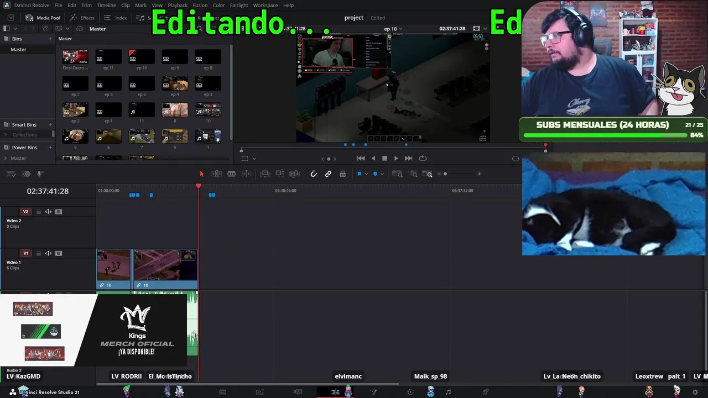Jump to first frame in viewer
The height and width of the screenshot is (398, 708).
tap(361, 158)
